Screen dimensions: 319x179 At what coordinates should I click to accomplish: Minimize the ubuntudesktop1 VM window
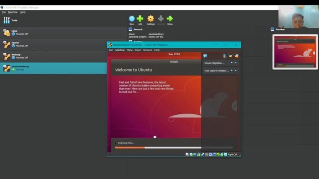(216, 45)
